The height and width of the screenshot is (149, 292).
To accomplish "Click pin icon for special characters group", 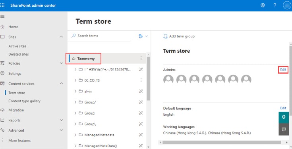I will [x=141, y=69].
